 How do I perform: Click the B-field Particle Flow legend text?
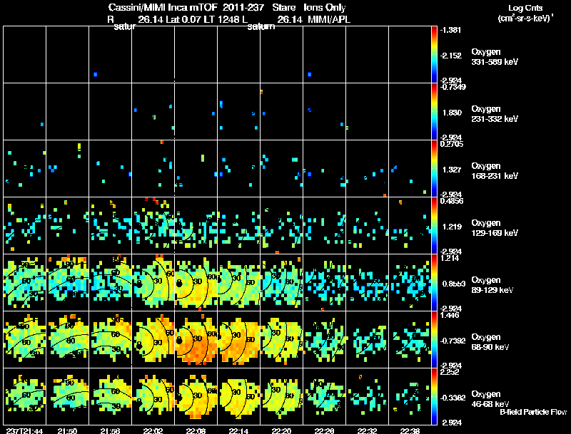[533, 412]
